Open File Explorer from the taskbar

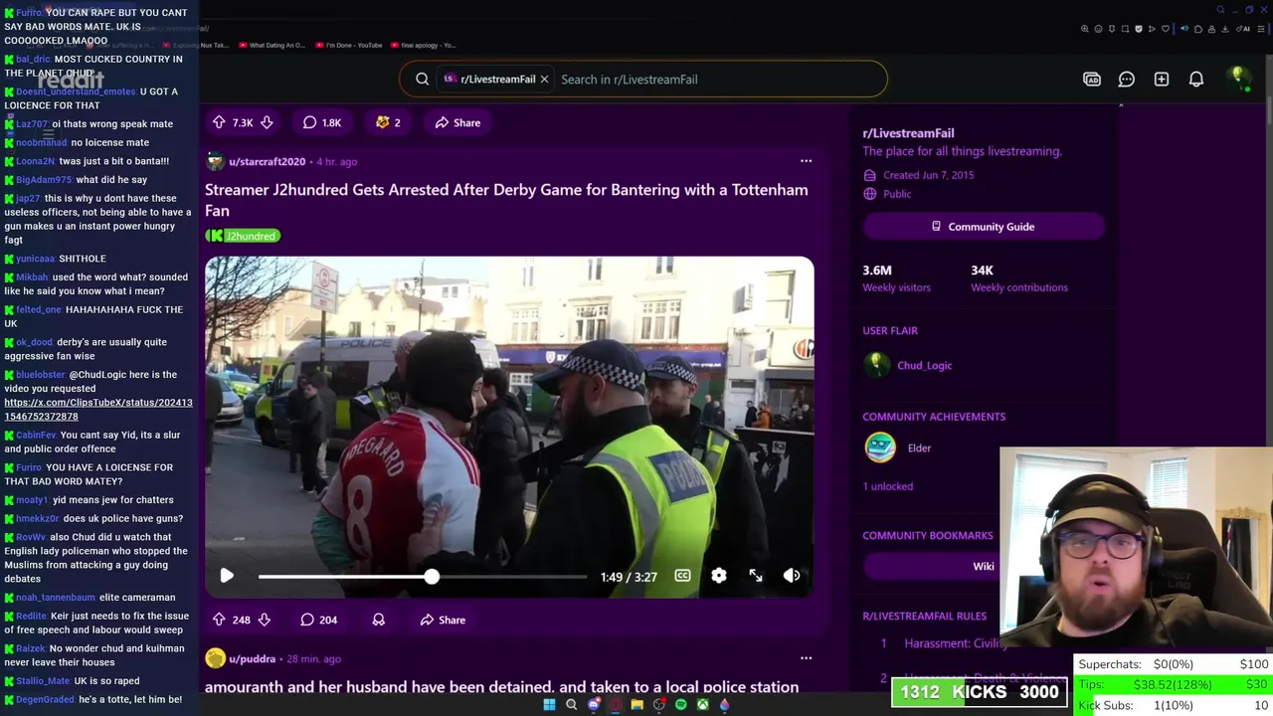click(637, 704)
